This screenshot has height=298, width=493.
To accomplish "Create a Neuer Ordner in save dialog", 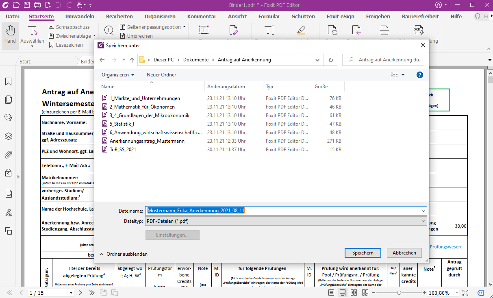I will click(161, 75).
